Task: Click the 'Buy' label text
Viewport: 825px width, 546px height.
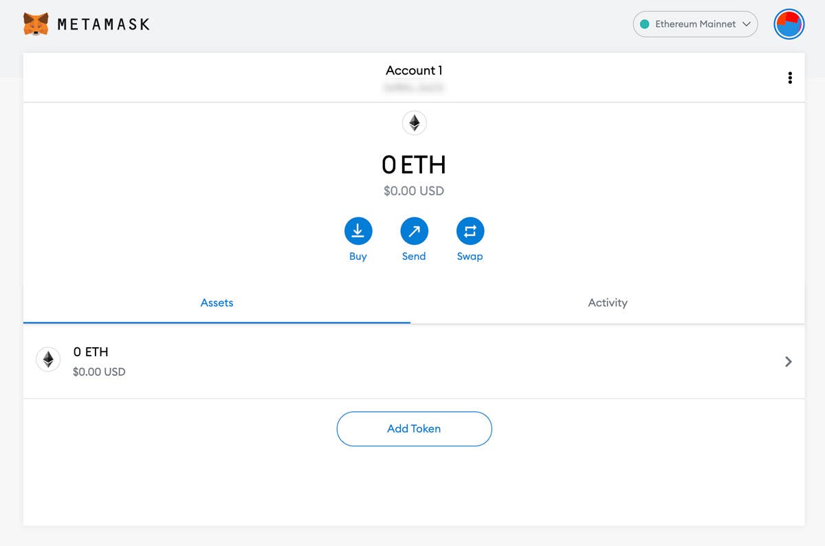Action: (358, 256)
